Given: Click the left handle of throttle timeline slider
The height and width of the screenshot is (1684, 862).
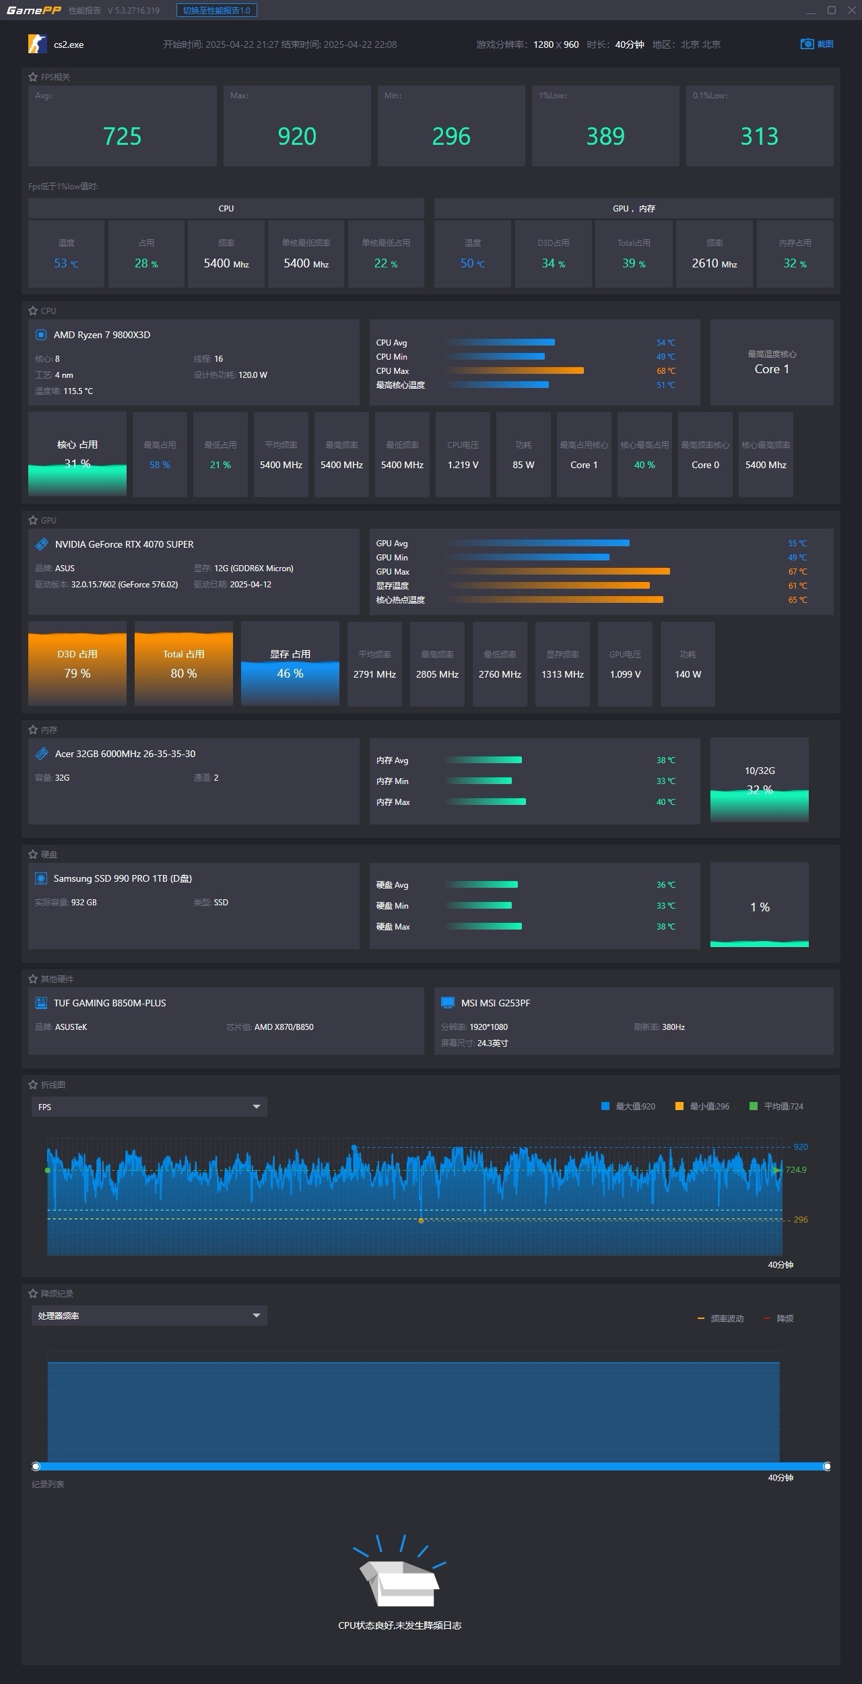Looking at the screenshot, I should (36, 1466).
